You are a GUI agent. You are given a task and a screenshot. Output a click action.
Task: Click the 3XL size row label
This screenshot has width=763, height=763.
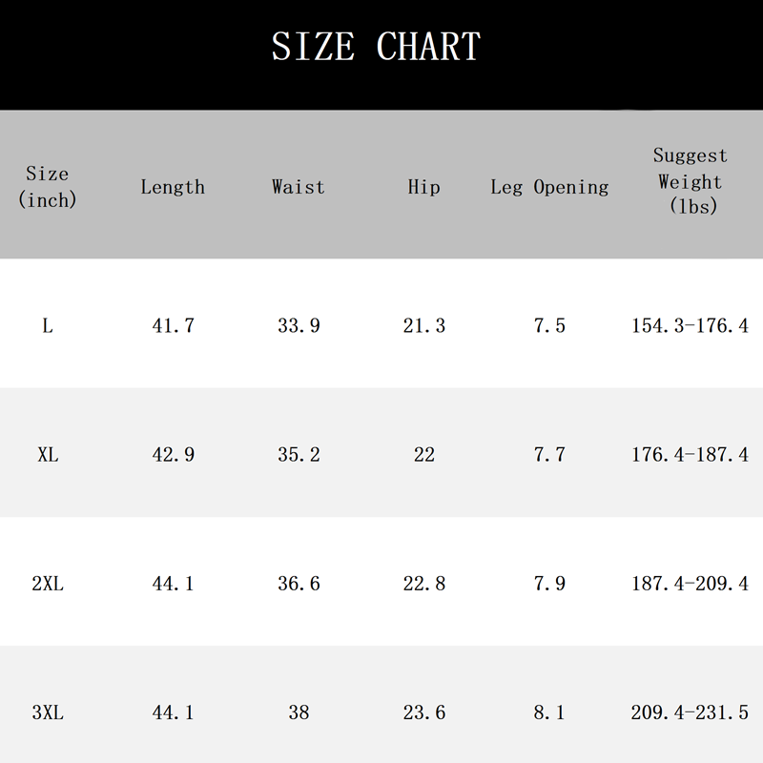(48, 712)
